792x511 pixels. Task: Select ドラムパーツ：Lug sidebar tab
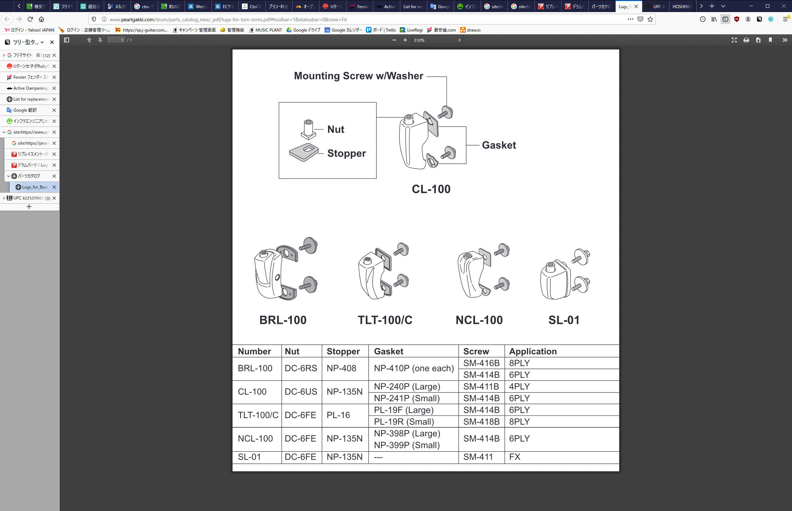32,165
